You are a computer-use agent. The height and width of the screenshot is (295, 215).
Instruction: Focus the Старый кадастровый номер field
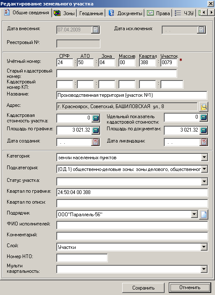click(117, 73)
